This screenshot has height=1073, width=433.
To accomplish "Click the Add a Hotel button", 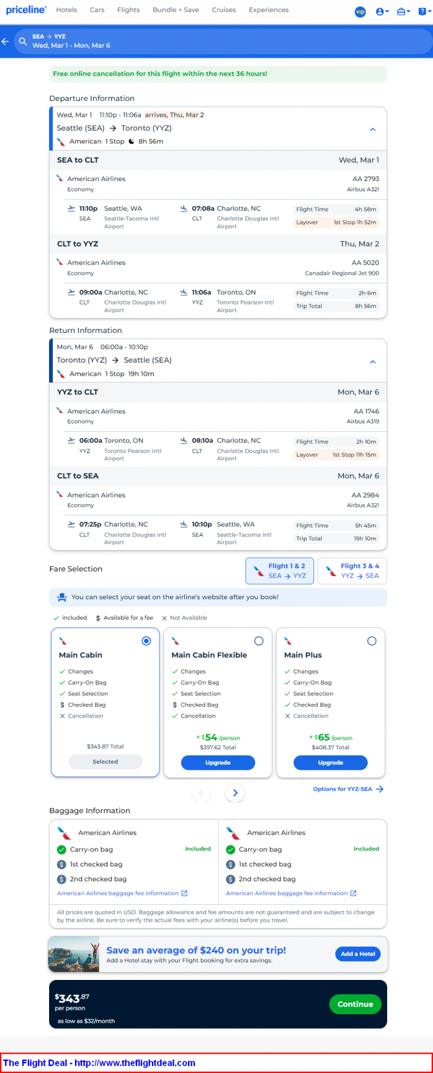I will [358, 953].
